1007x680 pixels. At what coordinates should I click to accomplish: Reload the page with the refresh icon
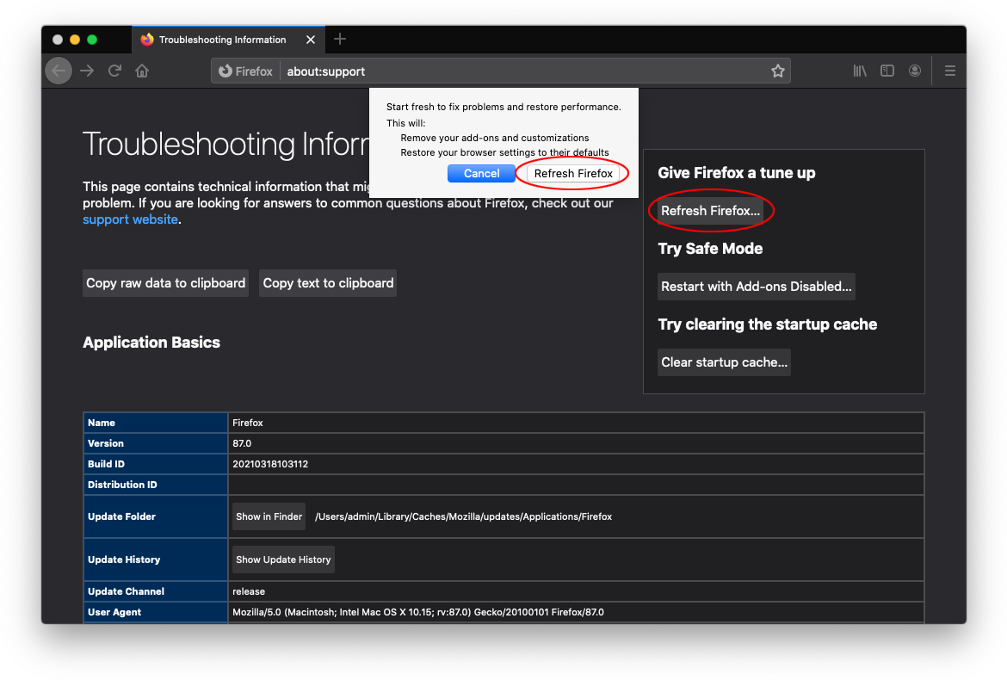tap(114, 71)
